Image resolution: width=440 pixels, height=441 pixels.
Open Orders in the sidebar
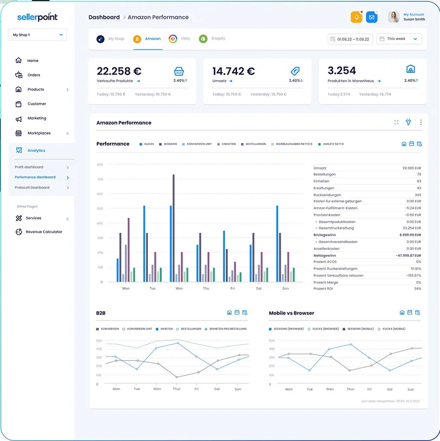click(33, 75)
